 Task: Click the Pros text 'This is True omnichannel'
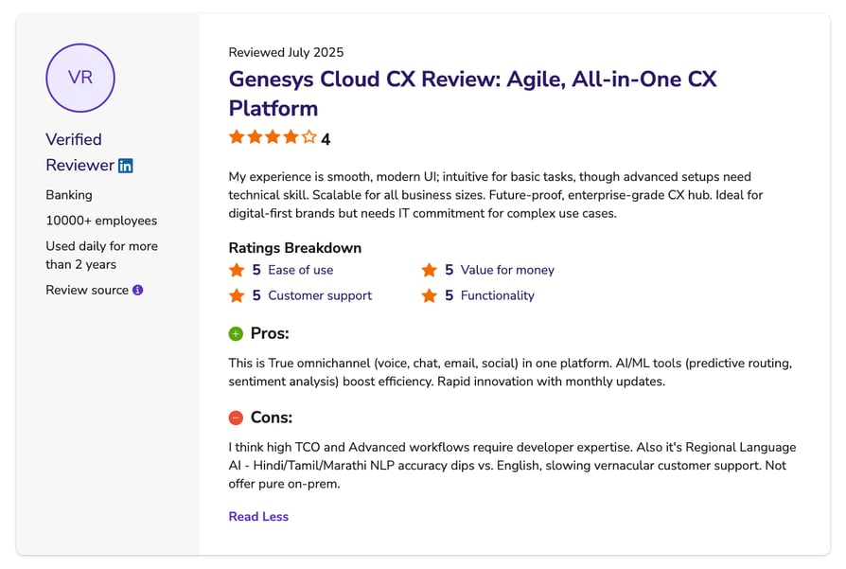tap(510, 372)
